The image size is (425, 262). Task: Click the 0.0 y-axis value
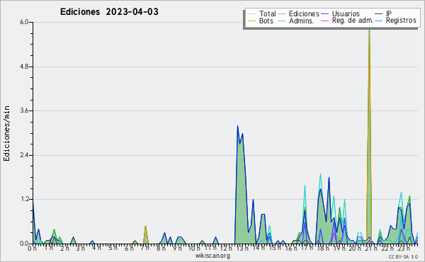coord(24,244)
